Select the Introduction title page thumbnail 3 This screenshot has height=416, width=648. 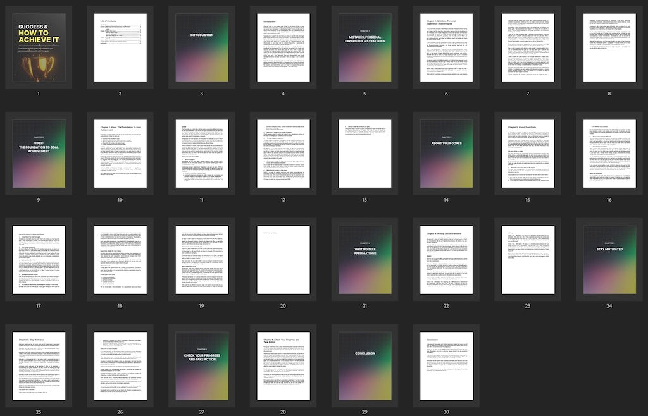202,47
